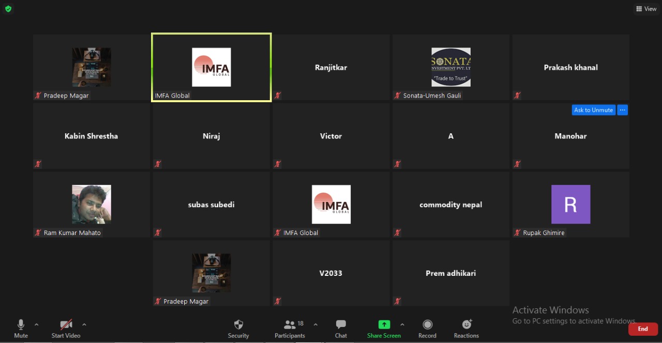Click the name "commodity nepal"

(x=451, y=205)
